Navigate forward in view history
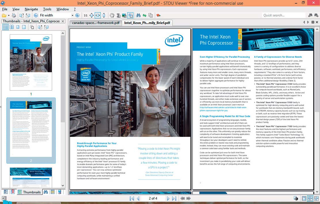 (189, 198)
